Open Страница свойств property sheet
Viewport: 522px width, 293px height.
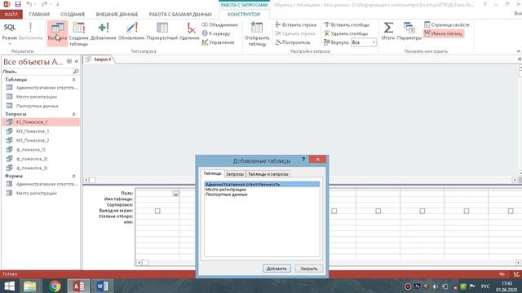point(446,25)
